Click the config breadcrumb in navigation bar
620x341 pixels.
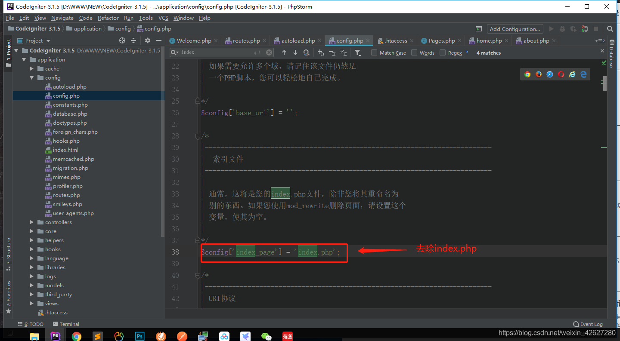(x=119, y=29)
